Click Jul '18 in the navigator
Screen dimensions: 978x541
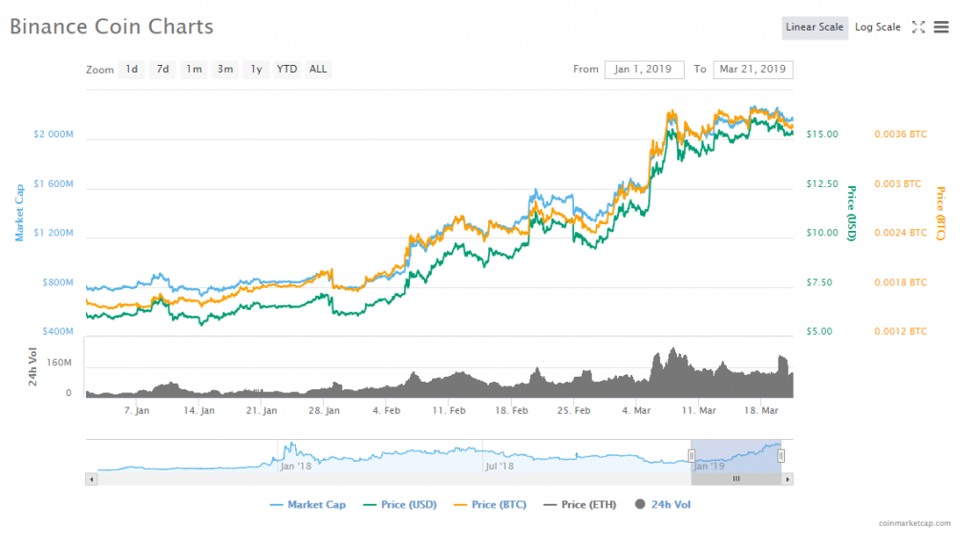tap(499, 467)
